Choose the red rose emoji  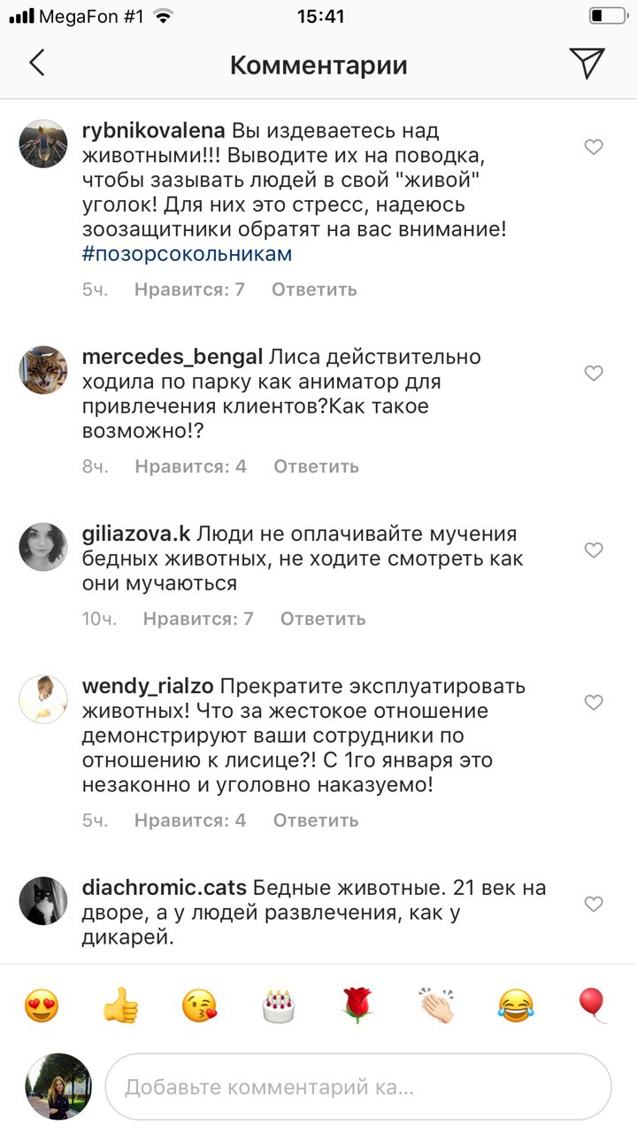pos(357,1006)
